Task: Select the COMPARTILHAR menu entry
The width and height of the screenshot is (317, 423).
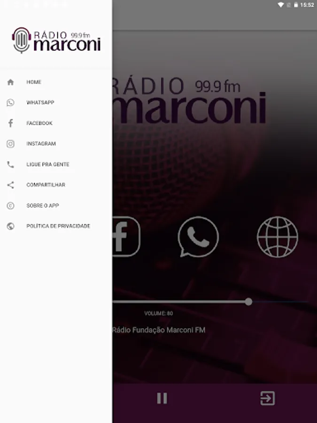Action: tap(46, 185)
